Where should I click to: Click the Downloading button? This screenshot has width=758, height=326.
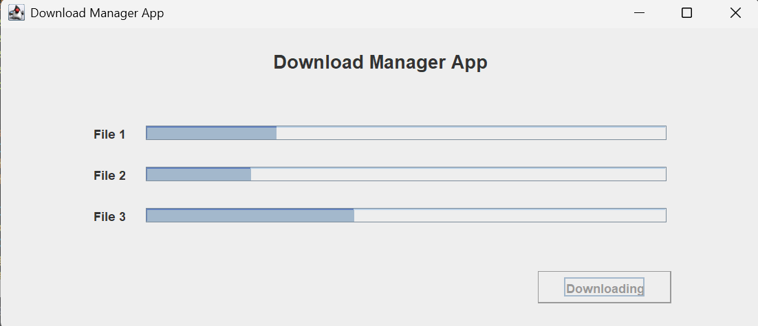[604, 288]
